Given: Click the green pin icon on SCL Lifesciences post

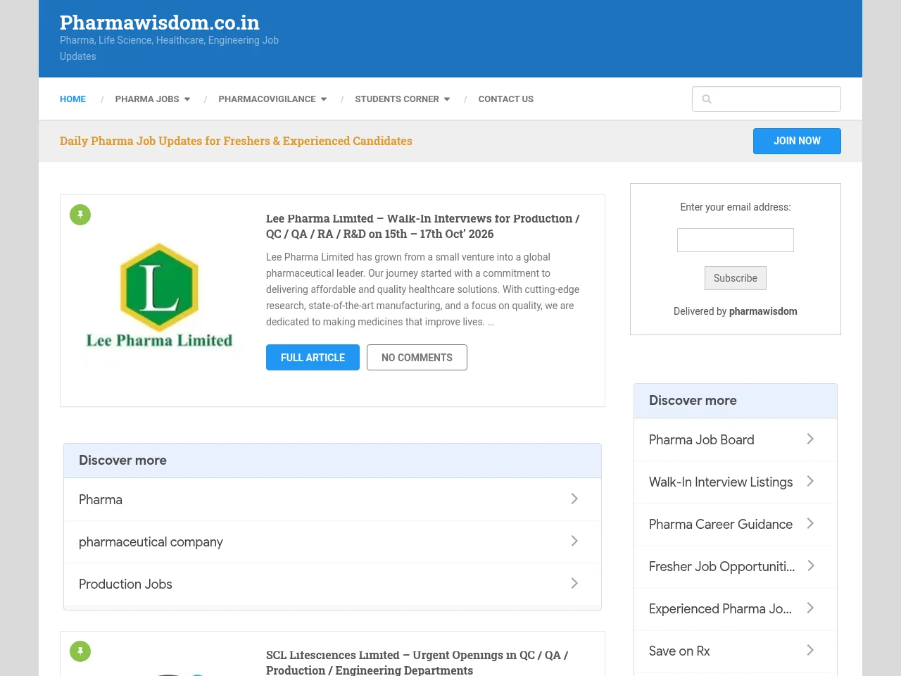Looking at the screenshot, I should [80, 651].
